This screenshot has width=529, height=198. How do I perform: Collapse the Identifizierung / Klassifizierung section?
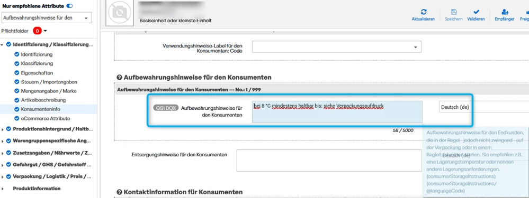pyautogui.click(x=2, y=45)
